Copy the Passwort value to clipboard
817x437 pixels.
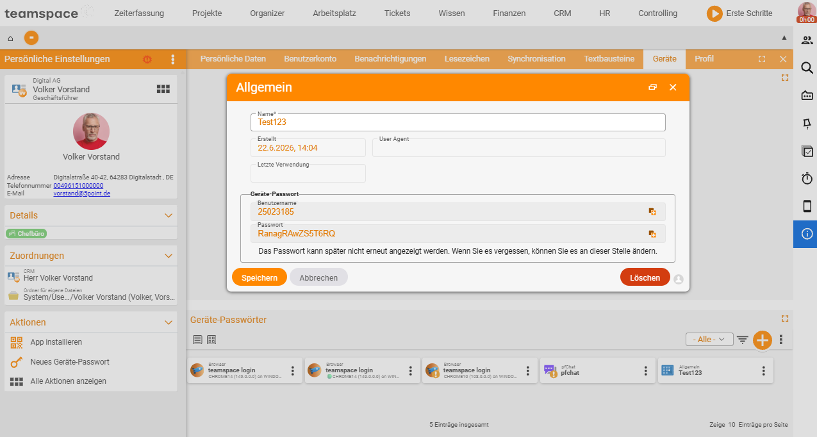[x=652, y=234]
